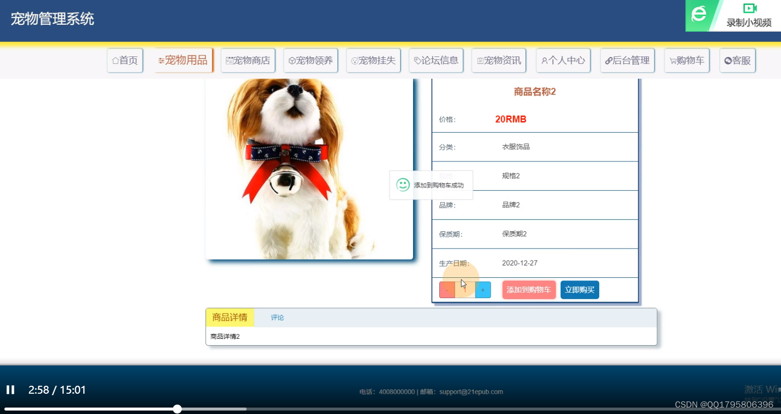This screenshot has width=781, height=414.
Task: Switch to the 评论 comments tab
Action: 277,317
